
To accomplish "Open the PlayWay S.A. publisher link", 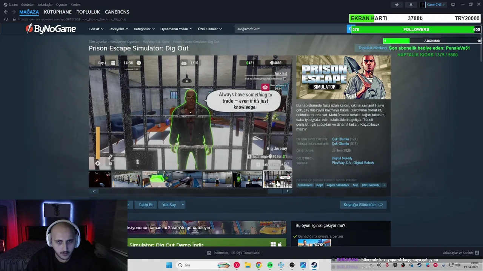I will (x=341, y=163).
